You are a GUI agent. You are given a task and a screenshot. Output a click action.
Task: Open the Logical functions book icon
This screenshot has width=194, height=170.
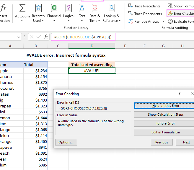pyautogui.click(x=69, y=8)
